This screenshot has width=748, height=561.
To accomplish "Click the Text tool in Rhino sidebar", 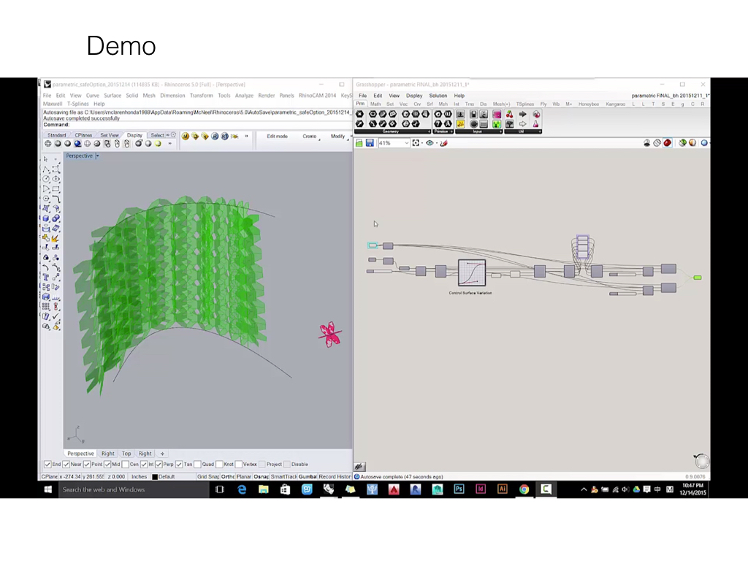I will click(45, 277).
